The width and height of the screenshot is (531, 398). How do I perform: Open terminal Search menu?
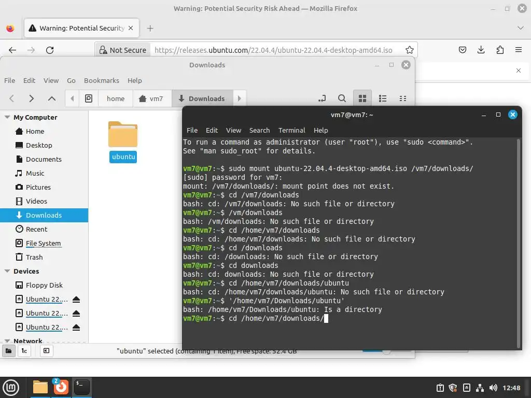pyautogui.click(x=259, y=130)
